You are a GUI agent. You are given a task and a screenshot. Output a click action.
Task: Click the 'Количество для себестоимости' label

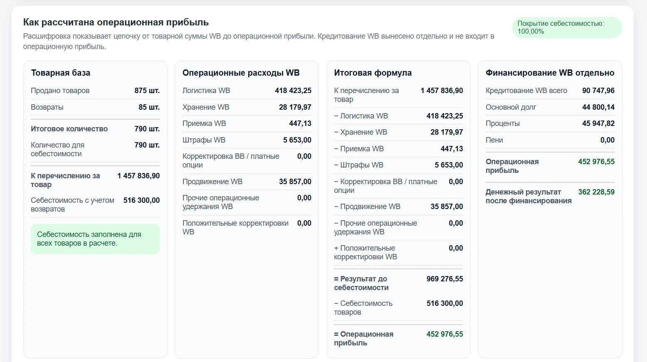pos(58,149)
